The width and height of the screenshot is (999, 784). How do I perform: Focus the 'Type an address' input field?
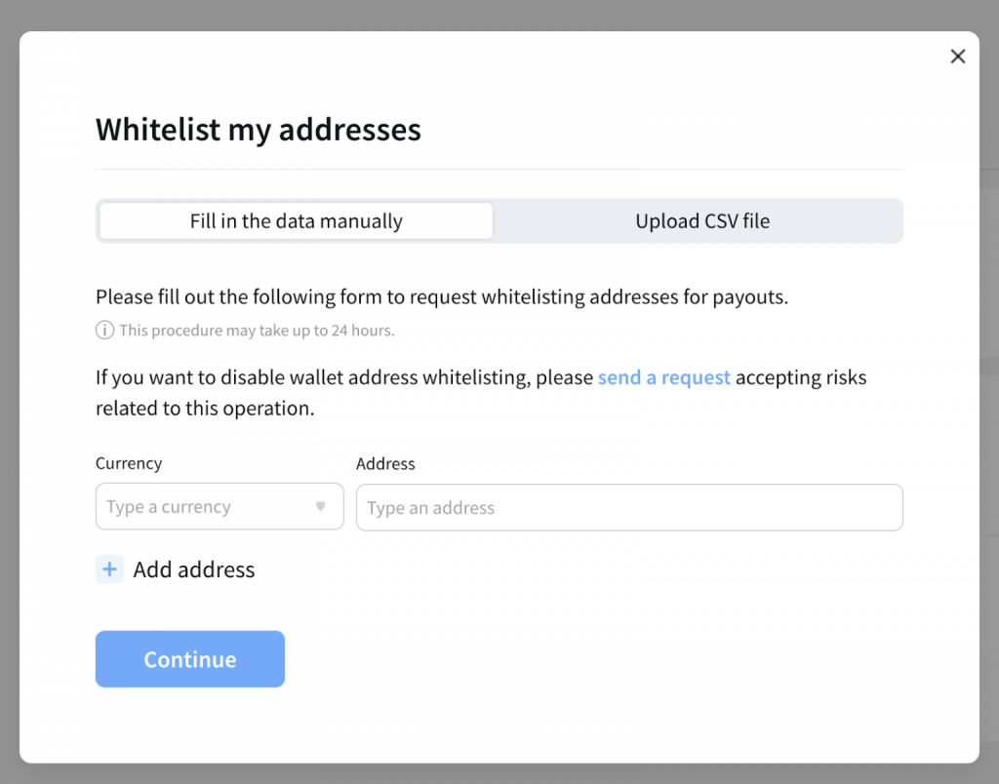click(629, 508)
